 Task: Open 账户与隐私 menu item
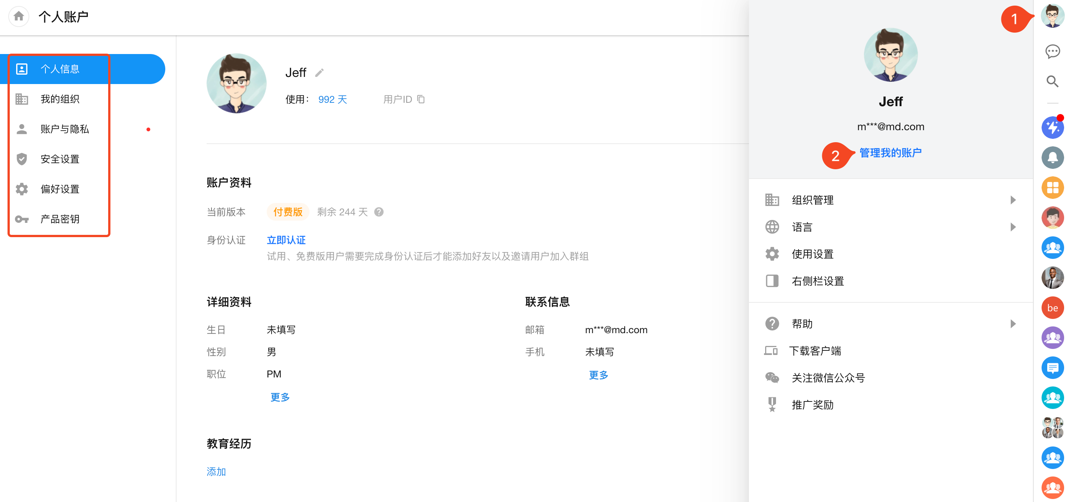(x=65, y=129)
